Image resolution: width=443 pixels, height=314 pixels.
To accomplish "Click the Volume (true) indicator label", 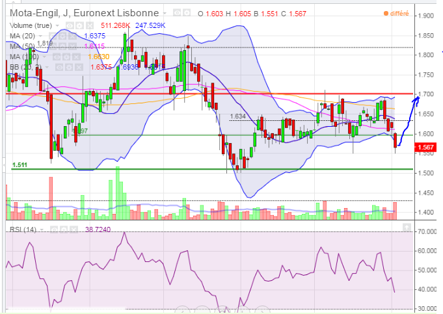I will point(31,26).
